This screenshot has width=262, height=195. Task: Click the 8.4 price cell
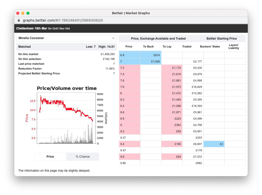(x=130, y=106)
